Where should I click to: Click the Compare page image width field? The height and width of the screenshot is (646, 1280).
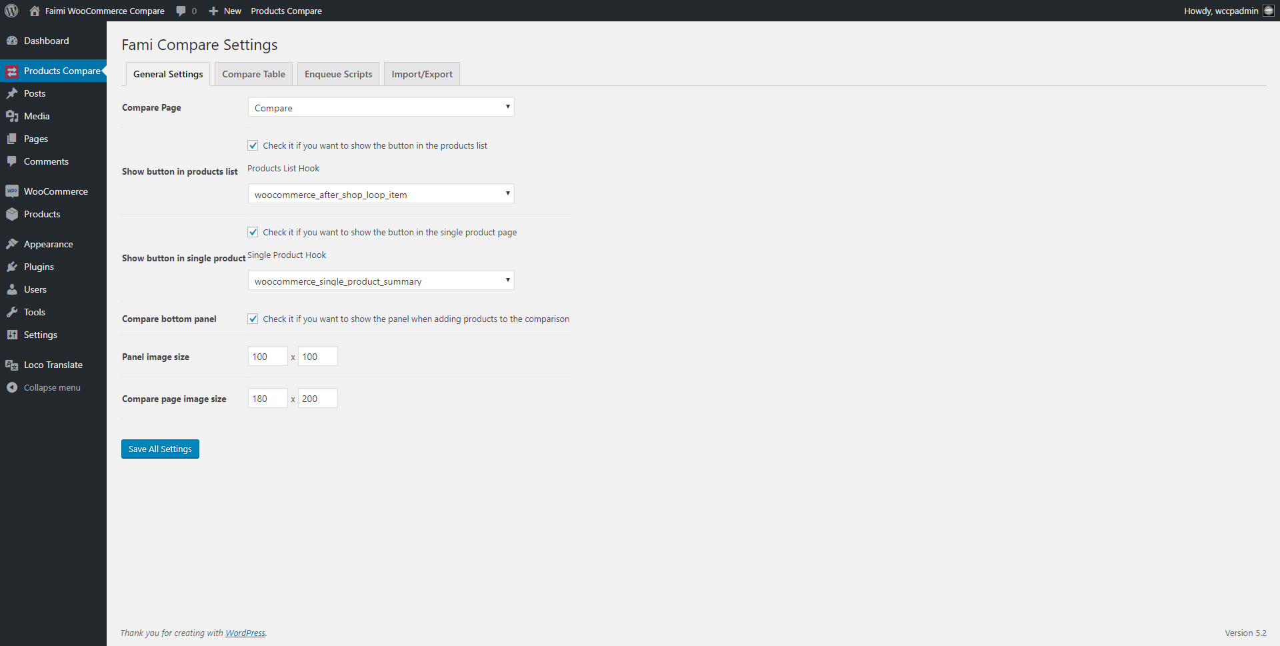tap(267, 399)
